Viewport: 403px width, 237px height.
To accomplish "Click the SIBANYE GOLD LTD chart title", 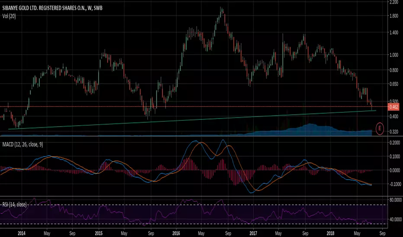I will [x=52, y=8].
